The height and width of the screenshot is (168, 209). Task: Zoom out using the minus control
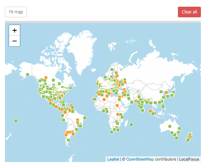point(14,41)
